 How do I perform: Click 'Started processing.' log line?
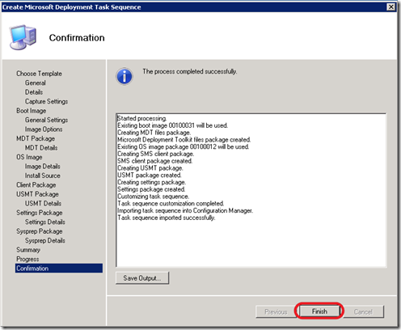142,118
